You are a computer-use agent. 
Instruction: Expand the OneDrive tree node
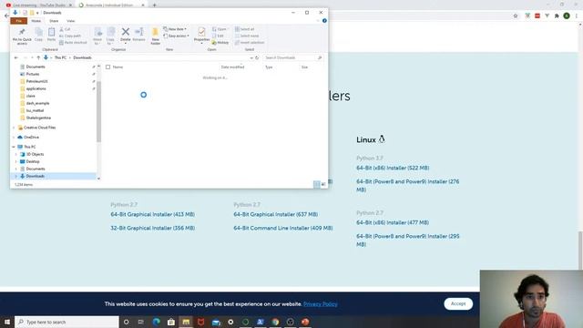click(15, 138)
